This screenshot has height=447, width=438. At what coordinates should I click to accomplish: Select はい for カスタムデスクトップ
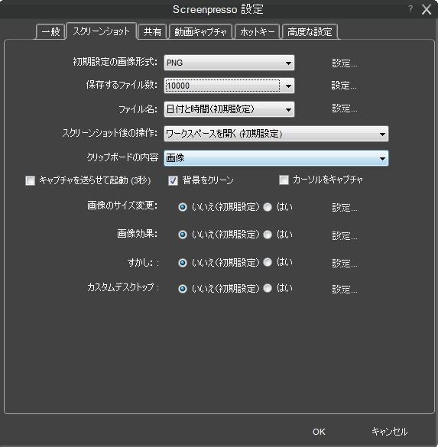click(268, 288)
